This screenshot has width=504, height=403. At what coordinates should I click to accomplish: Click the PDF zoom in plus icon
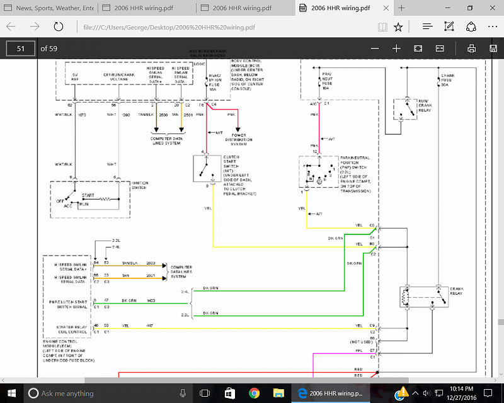396,48
